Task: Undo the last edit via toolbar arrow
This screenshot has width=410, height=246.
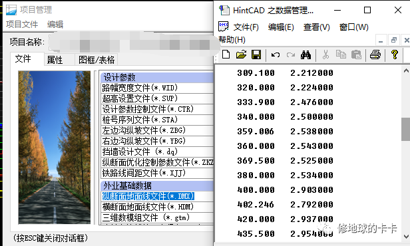Action: pyautogui.click(x=276, y=55)
